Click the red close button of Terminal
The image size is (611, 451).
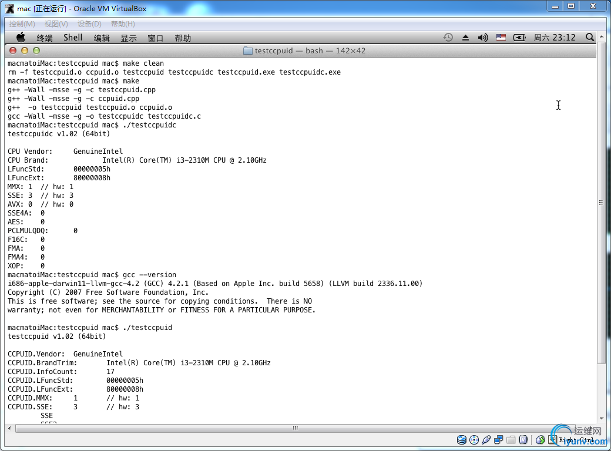[13, 51]
